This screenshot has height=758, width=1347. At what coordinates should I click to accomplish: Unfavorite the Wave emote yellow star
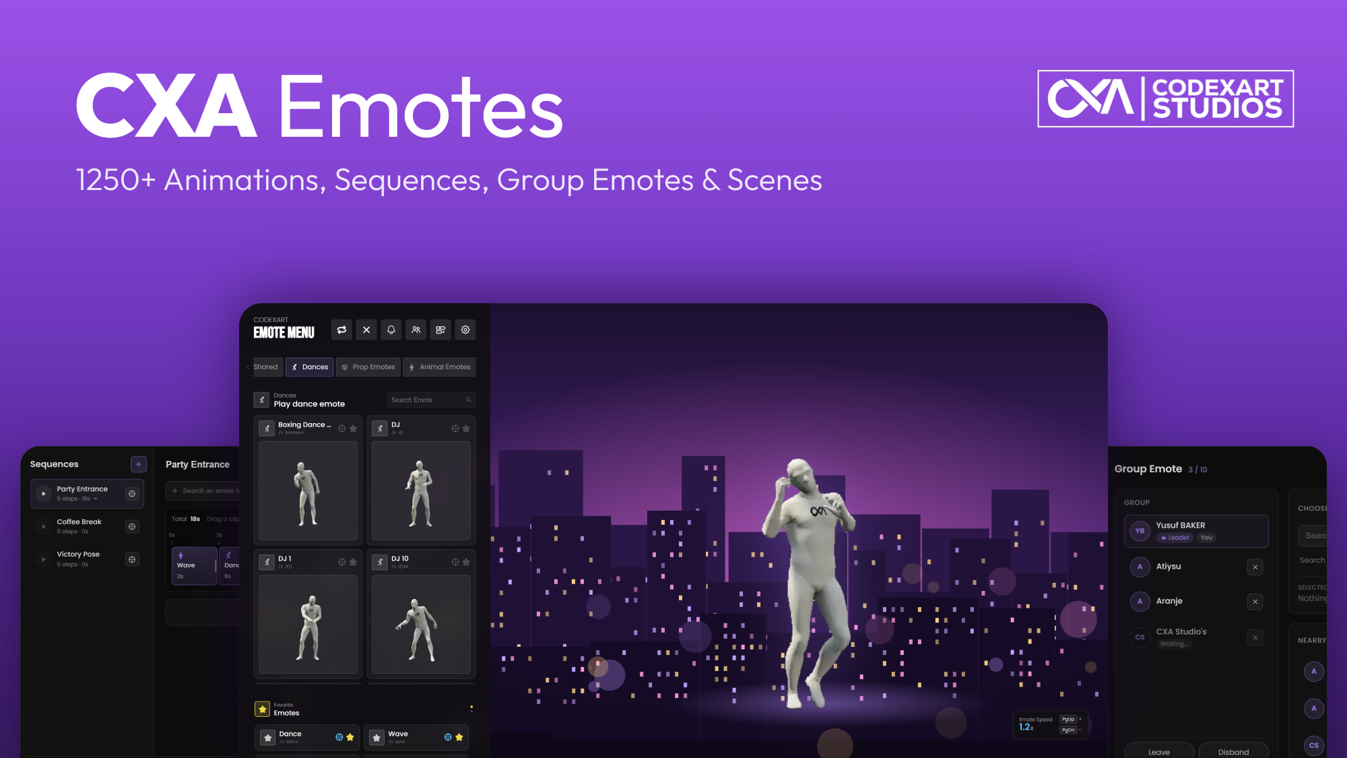coord(459,737)
